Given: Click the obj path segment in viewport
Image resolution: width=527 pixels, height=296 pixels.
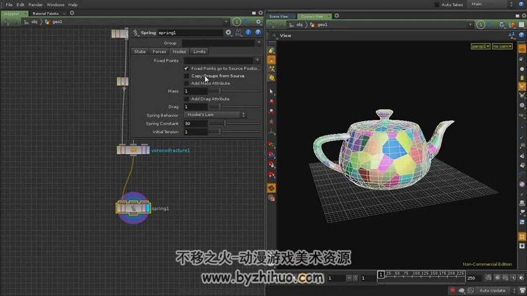Looking at the screenshot, I should tap(299, 25).
